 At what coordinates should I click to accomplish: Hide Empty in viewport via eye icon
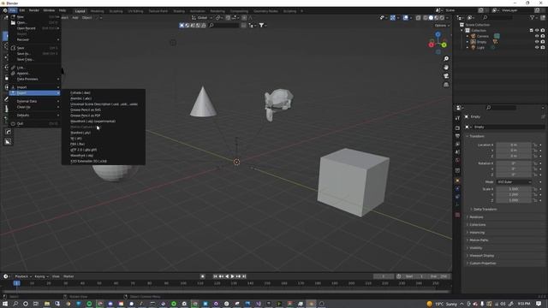537,42
